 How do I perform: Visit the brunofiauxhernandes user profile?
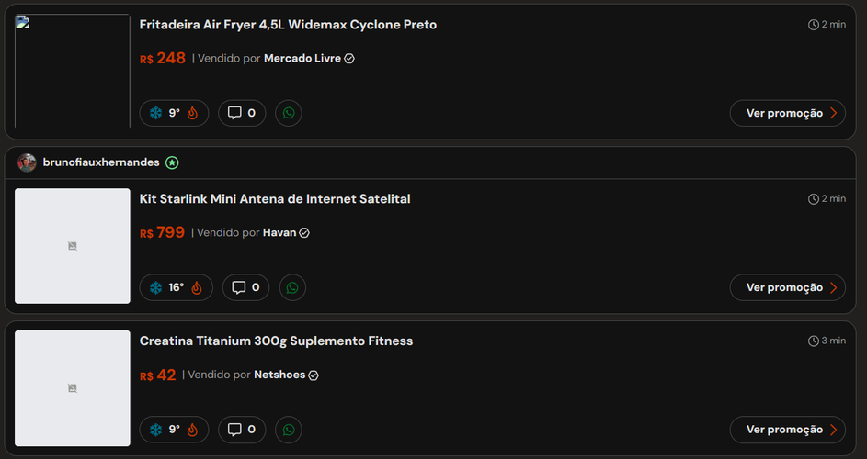coord(101,162)
